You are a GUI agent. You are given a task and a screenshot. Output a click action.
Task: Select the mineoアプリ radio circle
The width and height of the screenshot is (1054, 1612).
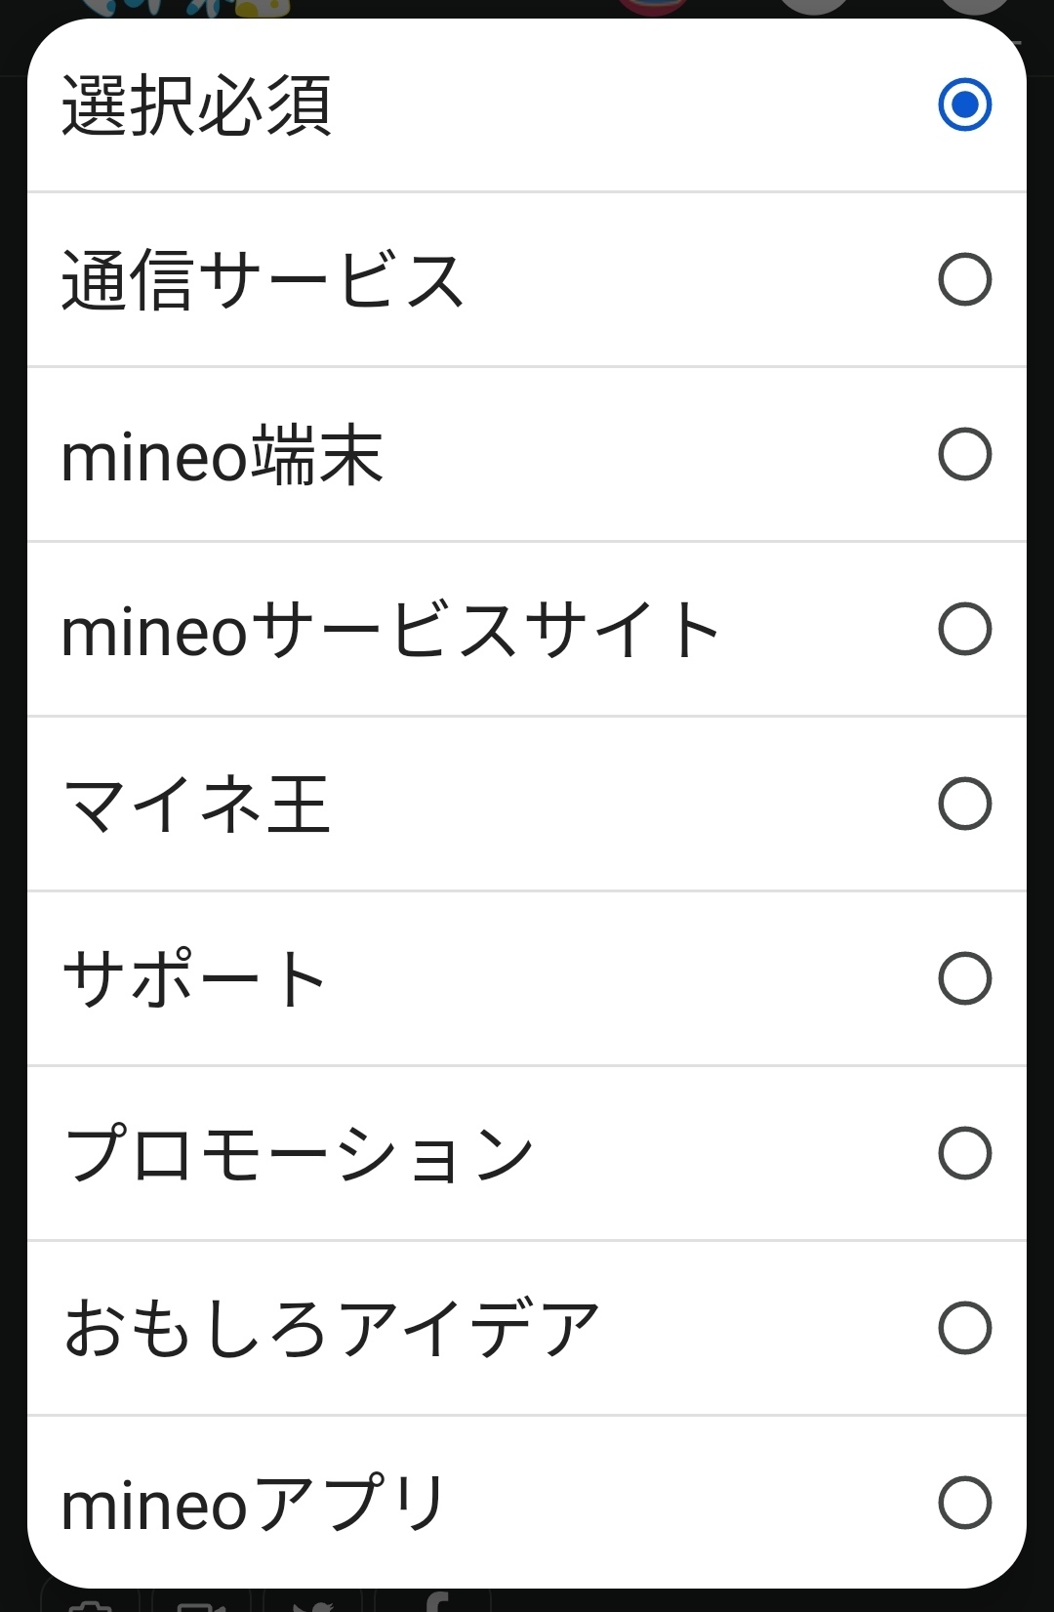tap(964, 1502)
